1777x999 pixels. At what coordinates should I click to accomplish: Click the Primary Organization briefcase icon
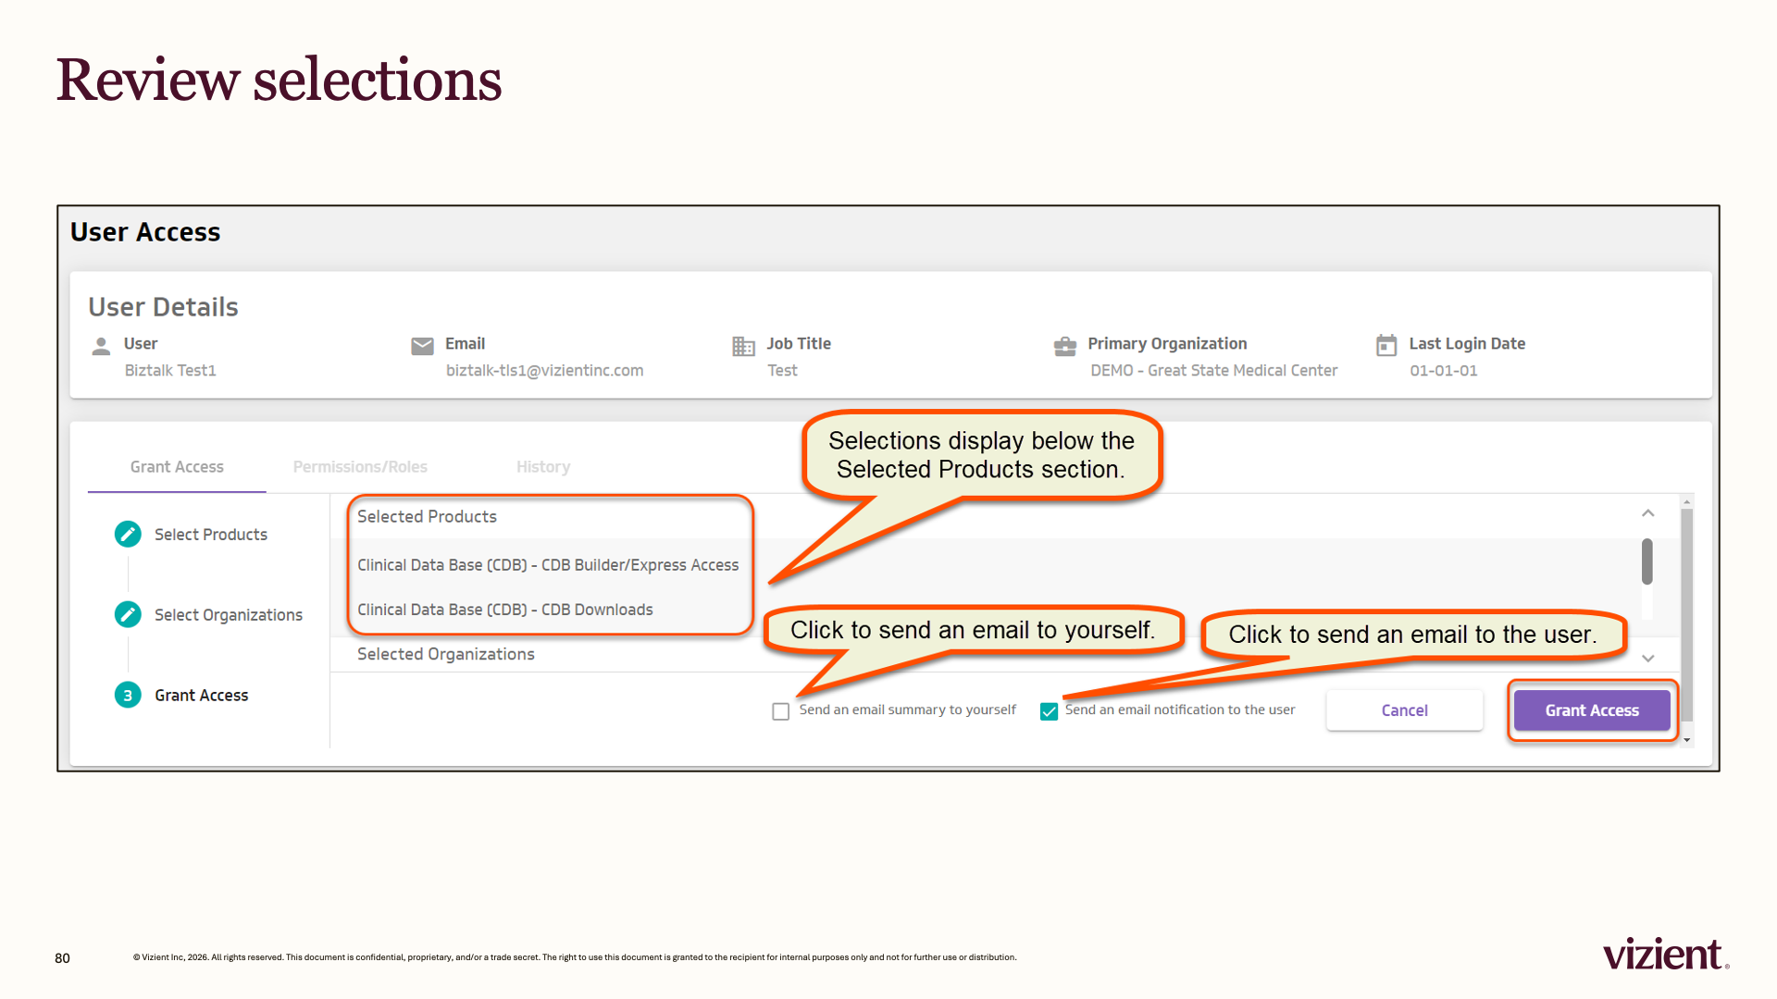pyautogui.click(x=1065, y=346)
